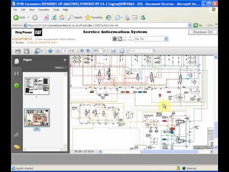This screenshot has height=172, width=229.
Task: Zoom in the PDF view
Action: 88,51
